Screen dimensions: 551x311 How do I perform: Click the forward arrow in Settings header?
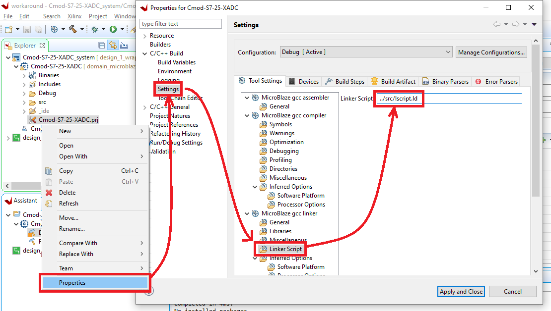(516, 24)
